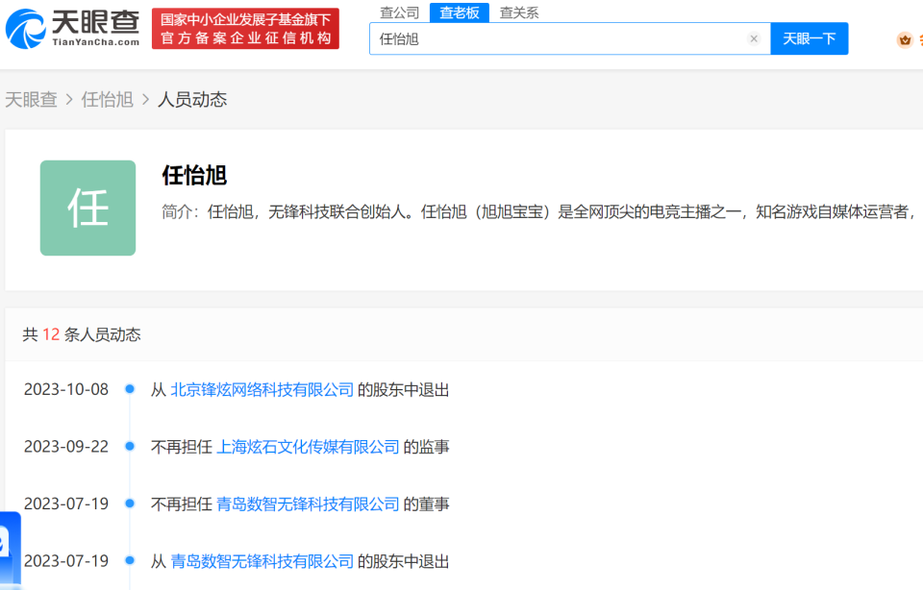
Task: Click the 任怡旭 breadcrumb link
Action: click(109, 99)
